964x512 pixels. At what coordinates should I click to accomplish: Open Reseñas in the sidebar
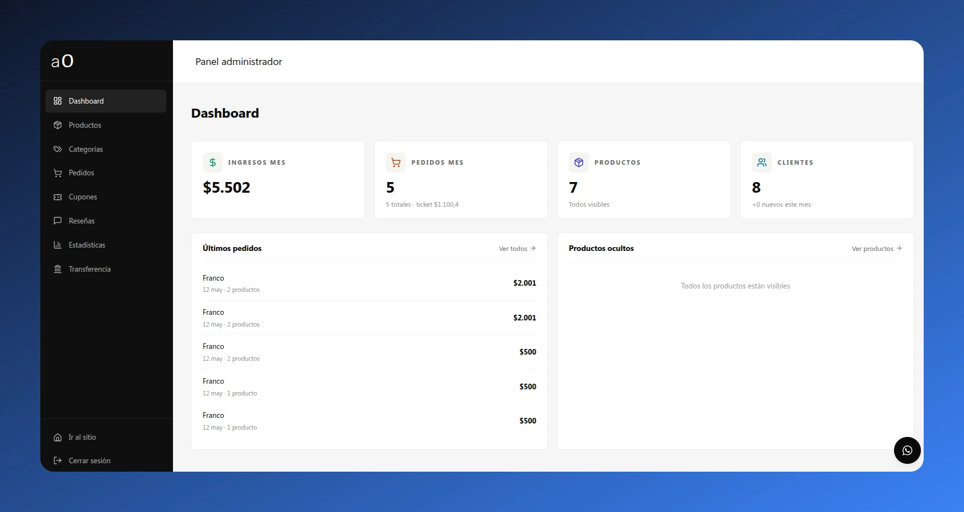[x=106, y=221]
